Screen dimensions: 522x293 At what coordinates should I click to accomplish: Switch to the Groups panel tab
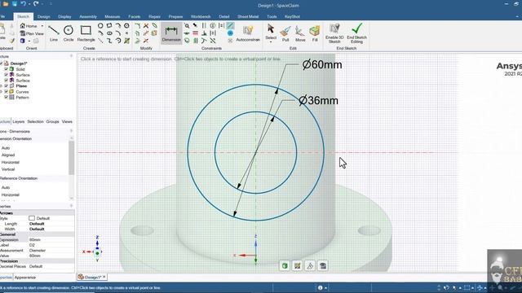(x=52, y=121)
